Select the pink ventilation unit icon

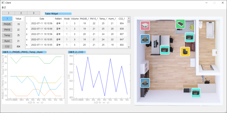[x=145, y=26]
